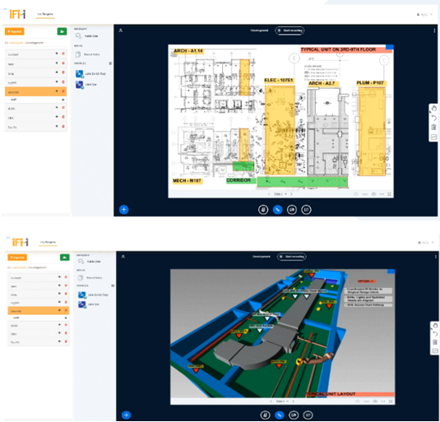440x422 pixels.
Task: Toggle Start recording above the floor plan slide
Action: pos(289,30)
